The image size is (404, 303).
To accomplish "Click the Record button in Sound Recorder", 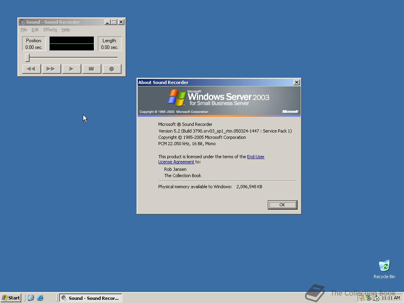I will (112, 69).
